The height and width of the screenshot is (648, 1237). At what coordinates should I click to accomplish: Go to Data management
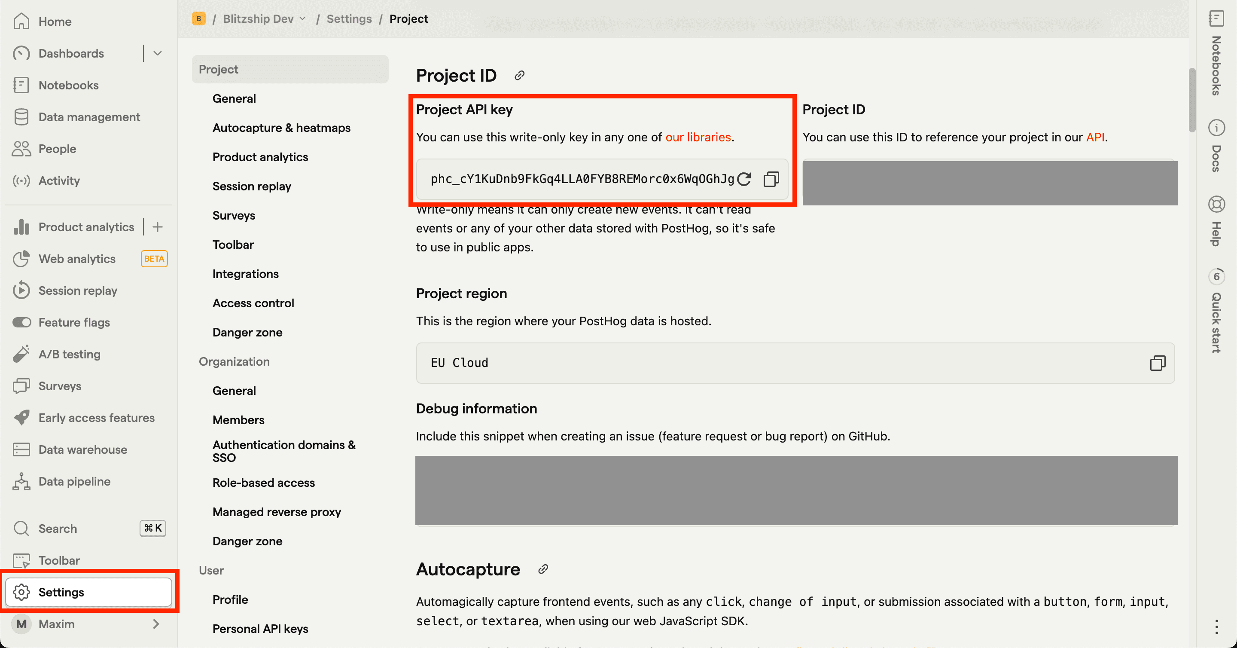(x=89, y=117)
